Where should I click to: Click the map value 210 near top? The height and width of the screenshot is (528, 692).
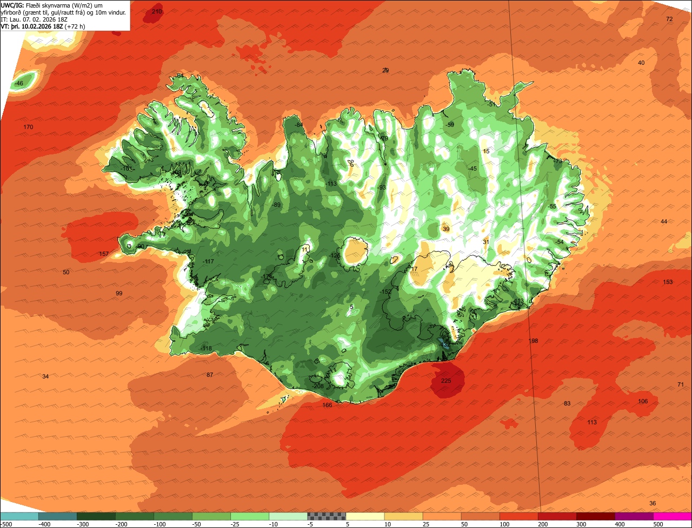[x=157, y=11]
